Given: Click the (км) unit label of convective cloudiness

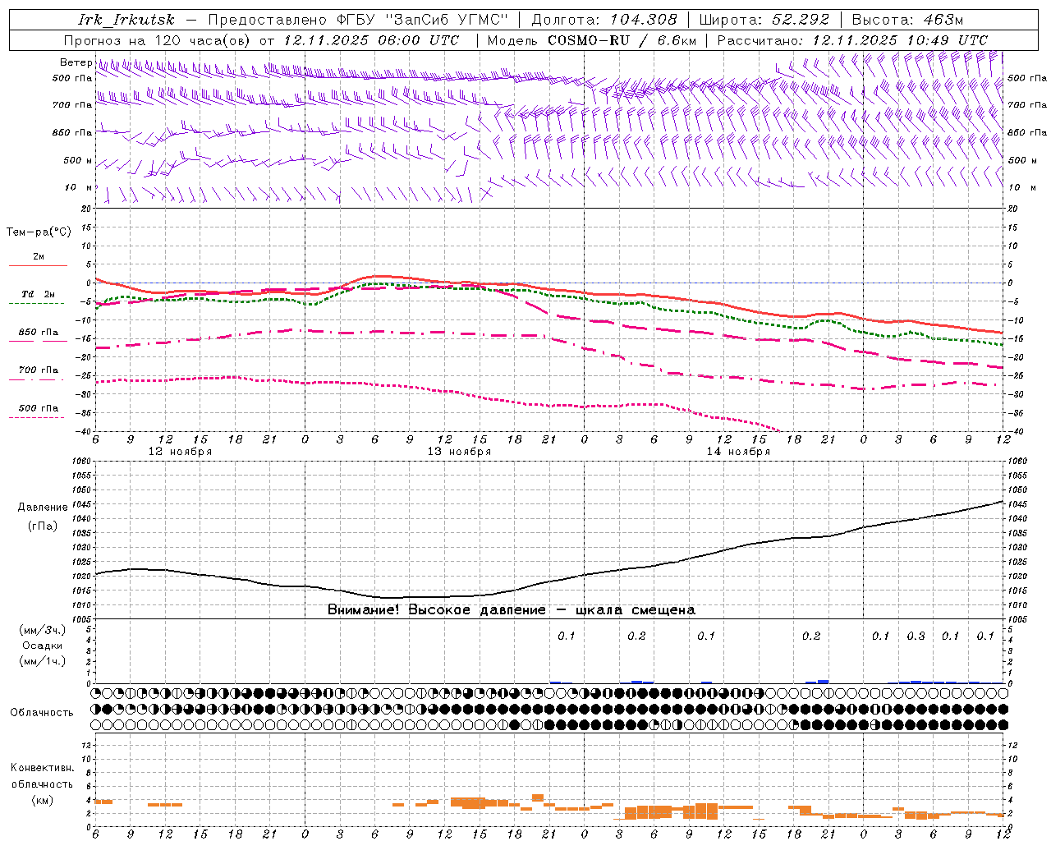Looking at the screenshot, I should pos(42,800).
